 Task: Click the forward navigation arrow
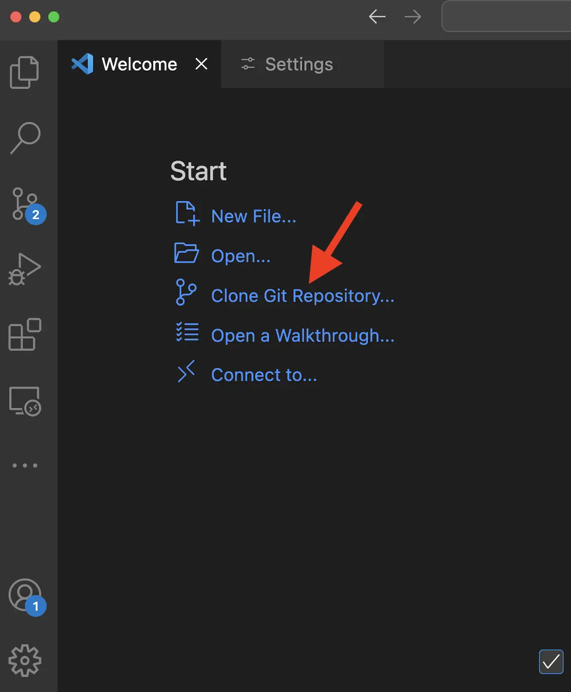click(413, 17)
